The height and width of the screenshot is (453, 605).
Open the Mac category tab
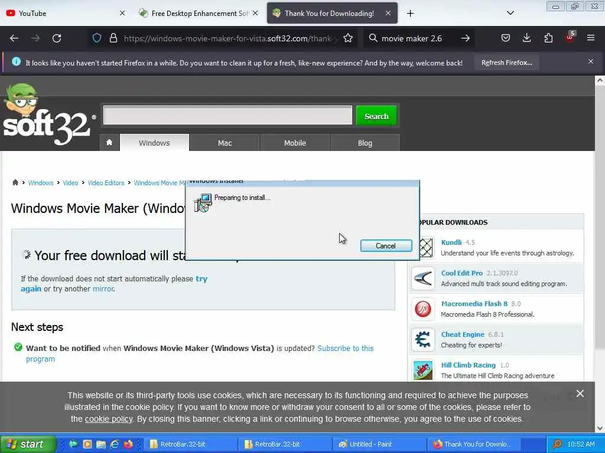tap(225, 143)
